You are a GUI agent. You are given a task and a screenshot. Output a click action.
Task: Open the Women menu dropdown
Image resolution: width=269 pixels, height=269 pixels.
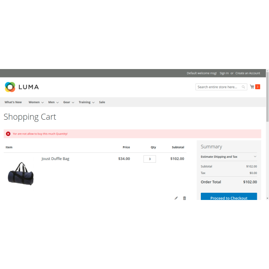tap(36, 102)
